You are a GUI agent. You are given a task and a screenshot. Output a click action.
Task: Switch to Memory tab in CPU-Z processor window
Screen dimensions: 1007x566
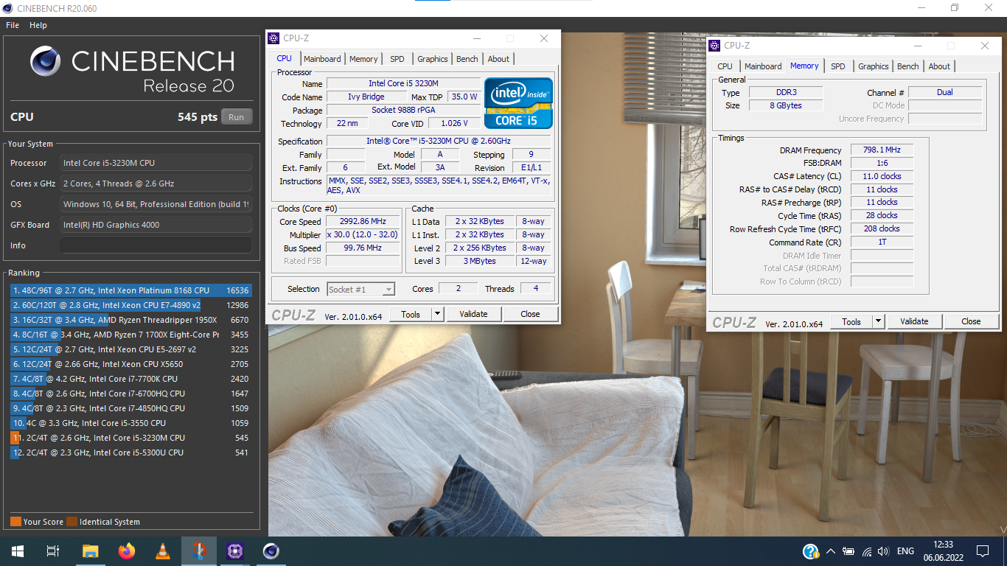pos(363,59)
